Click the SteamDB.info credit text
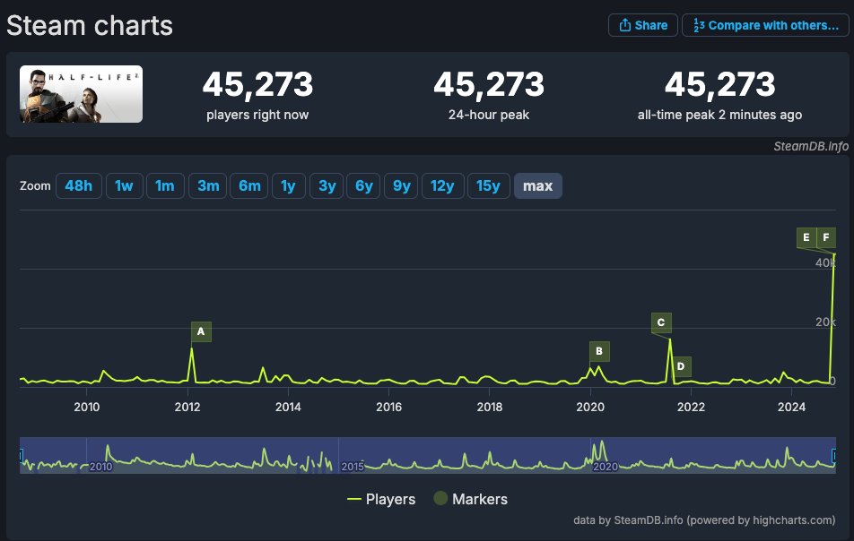The image size is (854, 541). tap(811, 146)
